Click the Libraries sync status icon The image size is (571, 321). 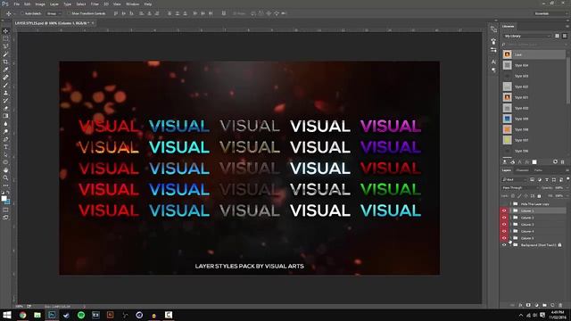555,161
